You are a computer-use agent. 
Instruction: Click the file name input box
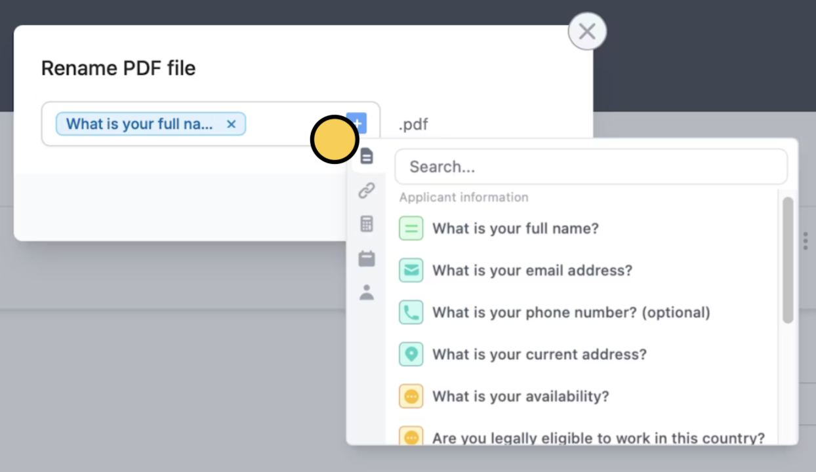click(211, 124)
